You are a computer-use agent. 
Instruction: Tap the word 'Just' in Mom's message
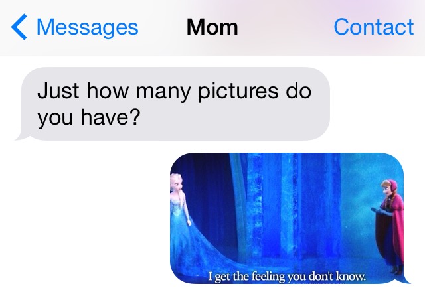(58, 91)
